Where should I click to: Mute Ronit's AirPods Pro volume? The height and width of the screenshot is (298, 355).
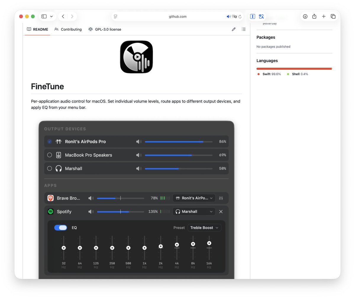click(x=138, y=142)
